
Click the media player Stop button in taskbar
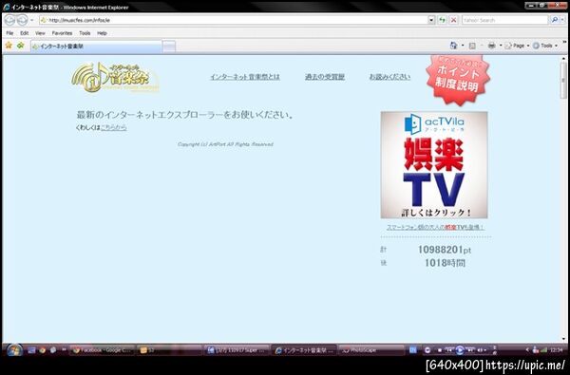(440, 350)
